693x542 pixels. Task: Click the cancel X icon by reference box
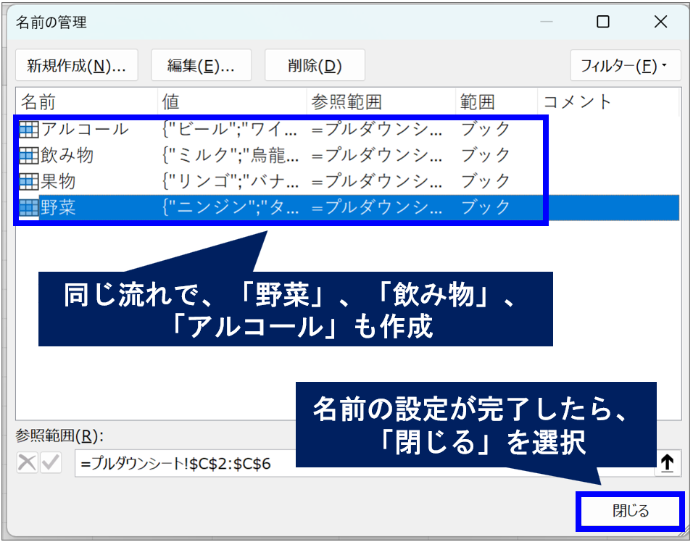tap(27, 464)
